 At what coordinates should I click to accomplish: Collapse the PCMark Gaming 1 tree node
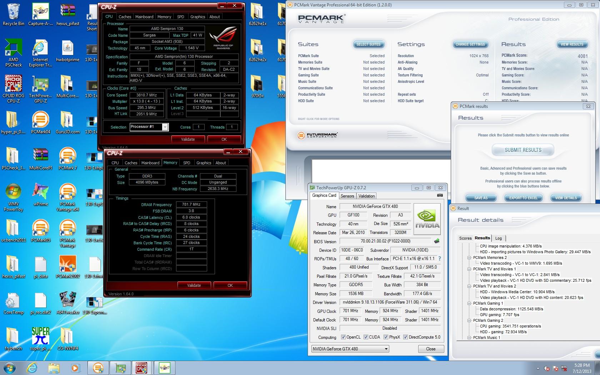click(x=469, y=303)
